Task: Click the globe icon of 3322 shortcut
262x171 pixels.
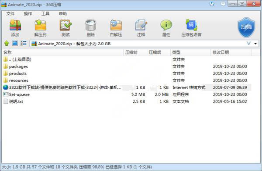Action: tap(6, 87)
